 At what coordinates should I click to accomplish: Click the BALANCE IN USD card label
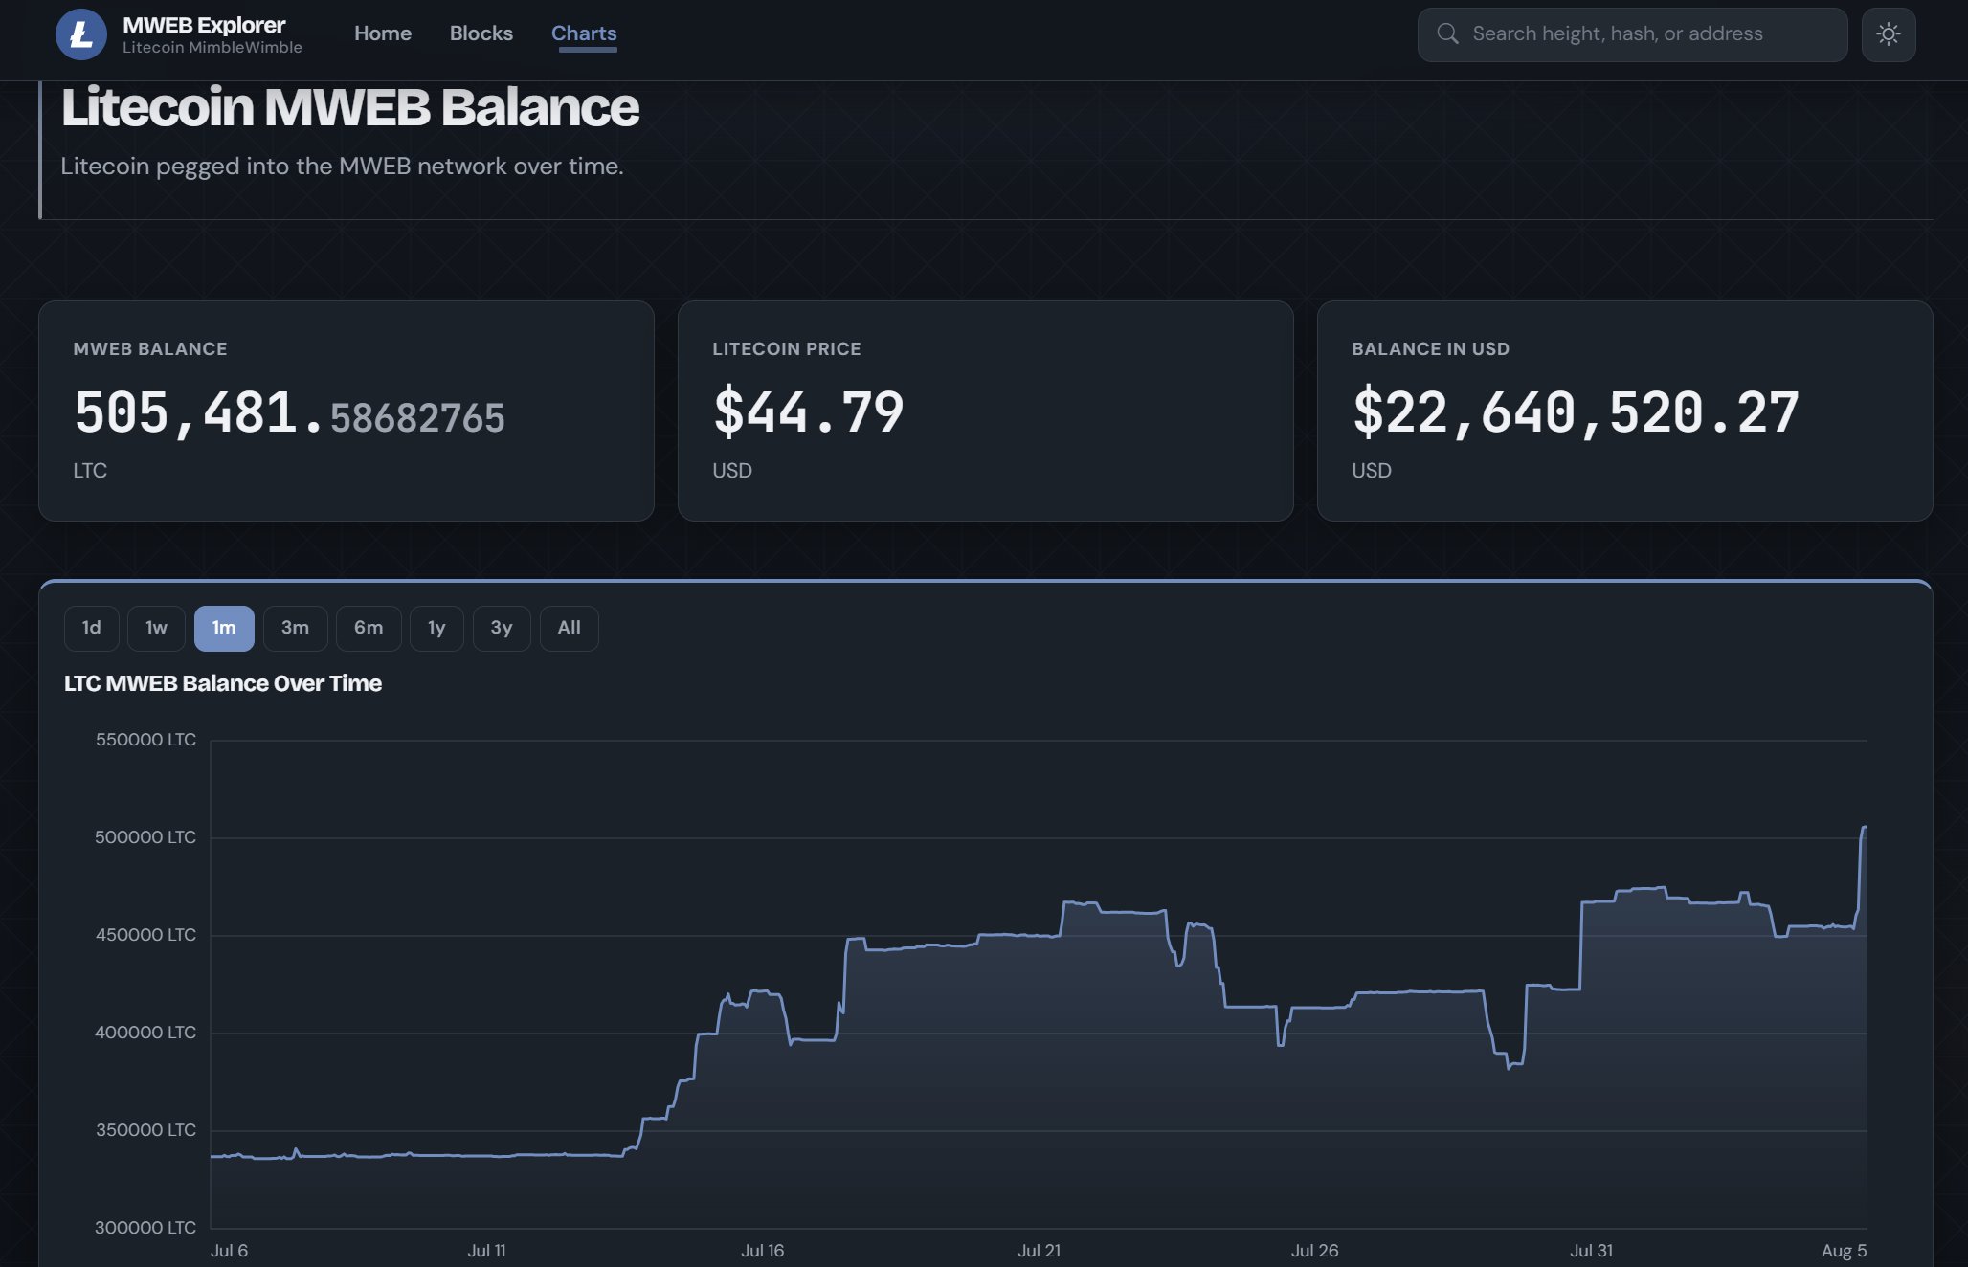(x=1430, y=349)
